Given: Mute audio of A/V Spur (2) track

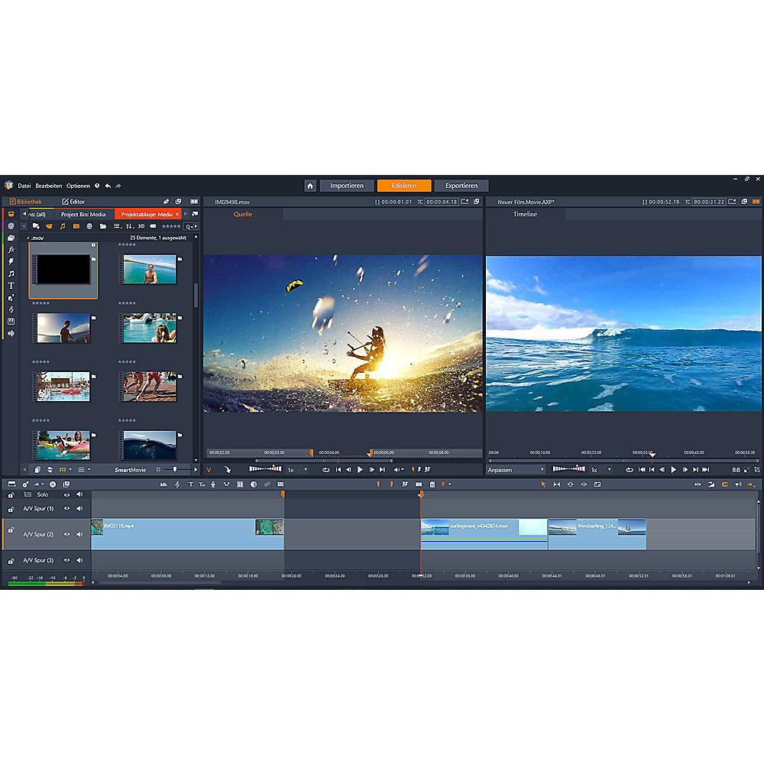Looking at the screenshot, I should [x=79, y=534].
